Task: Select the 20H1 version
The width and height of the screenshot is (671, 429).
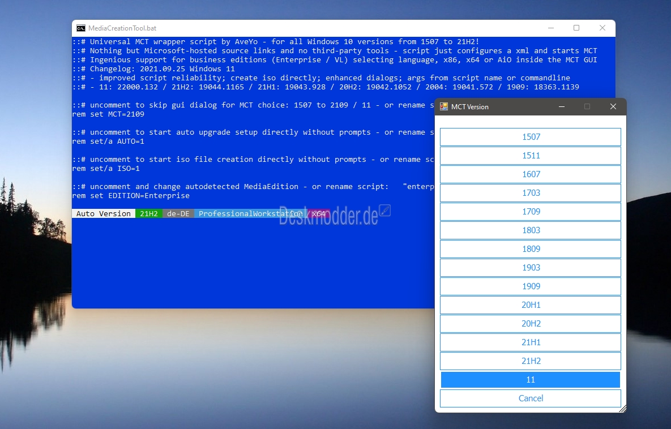Action: 530,305
